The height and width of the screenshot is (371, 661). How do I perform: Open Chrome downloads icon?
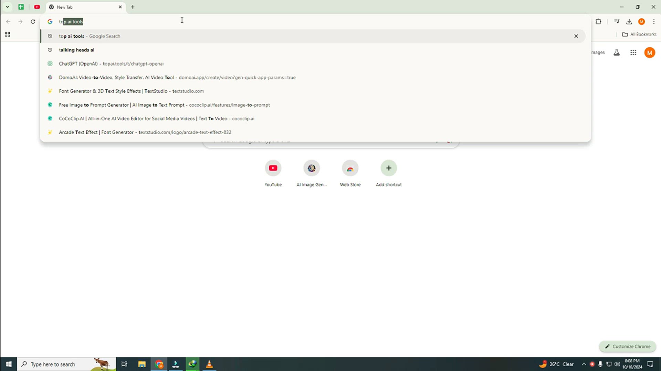(629, 22)
